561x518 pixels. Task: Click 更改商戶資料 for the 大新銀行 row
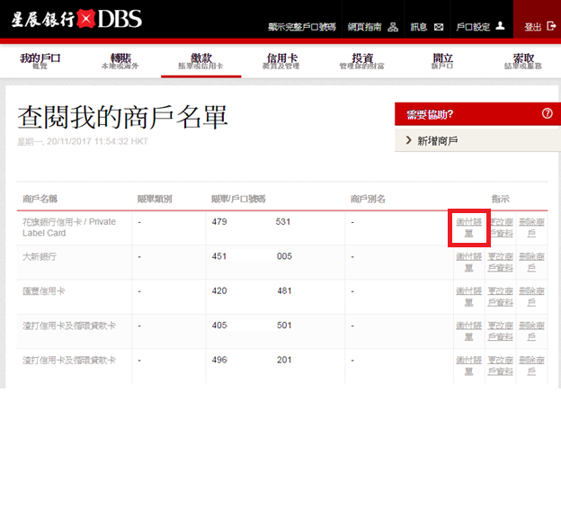point(501,262)
